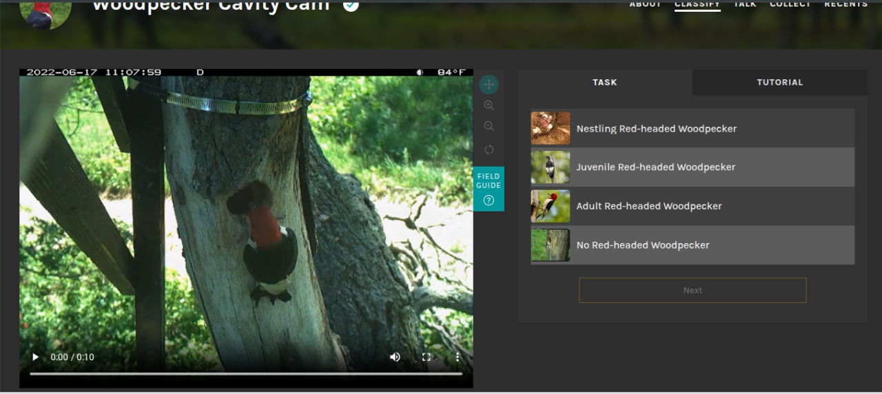
Task: Click the Woodpecker Cavity Cam title
Action: (x=211, y=6)
